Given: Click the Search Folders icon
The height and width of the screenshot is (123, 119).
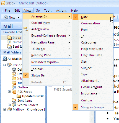Looking at the screenshot, I should 14,105.
